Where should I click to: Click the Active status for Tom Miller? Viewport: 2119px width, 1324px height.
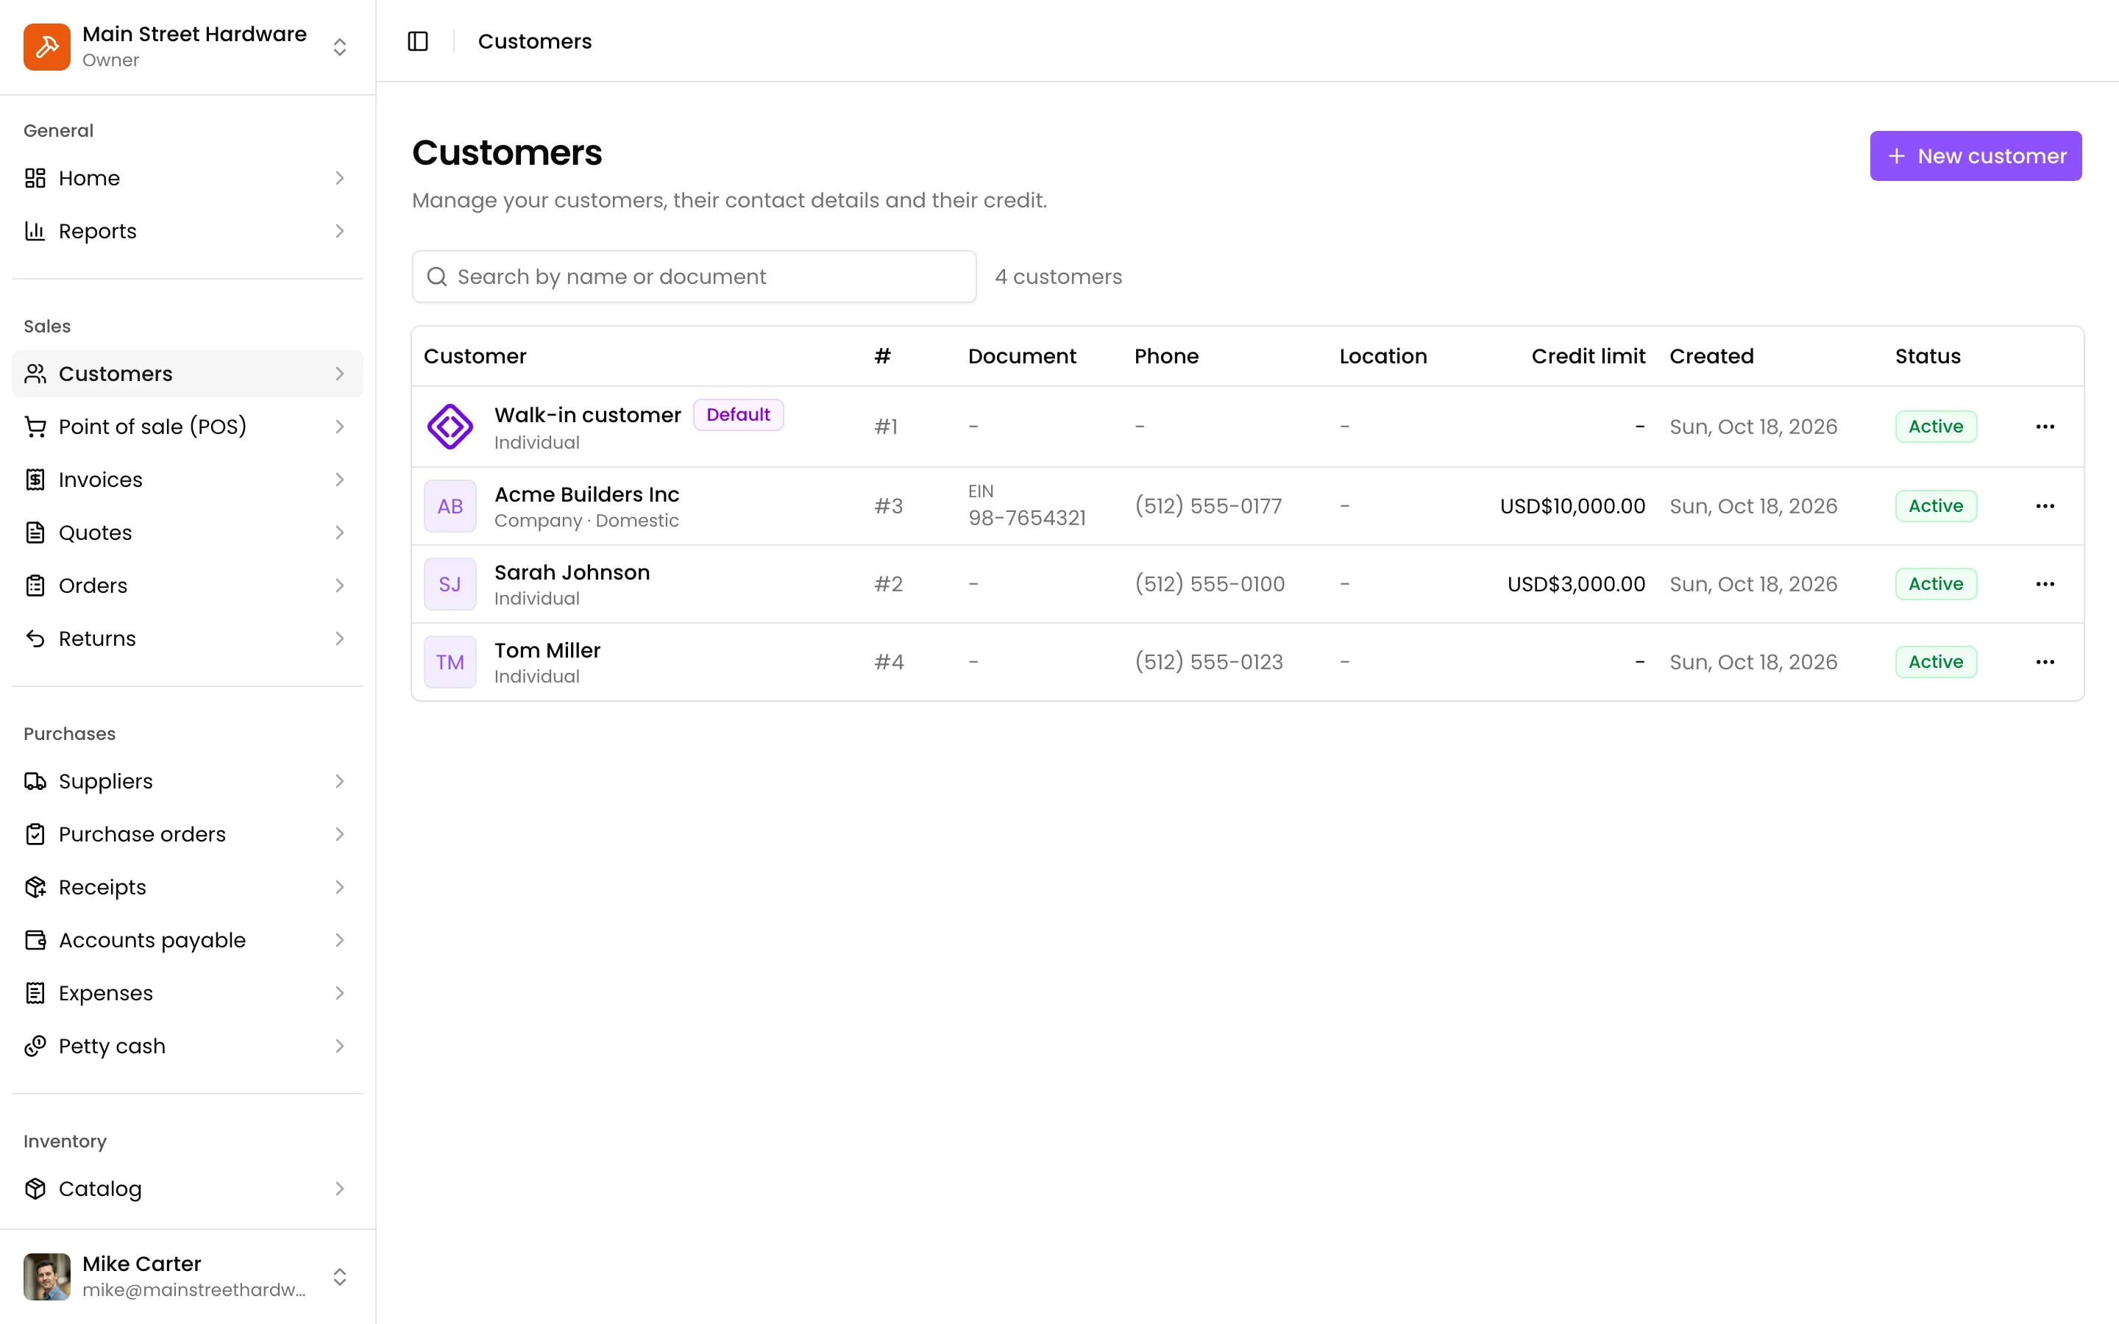point(1936,662)
